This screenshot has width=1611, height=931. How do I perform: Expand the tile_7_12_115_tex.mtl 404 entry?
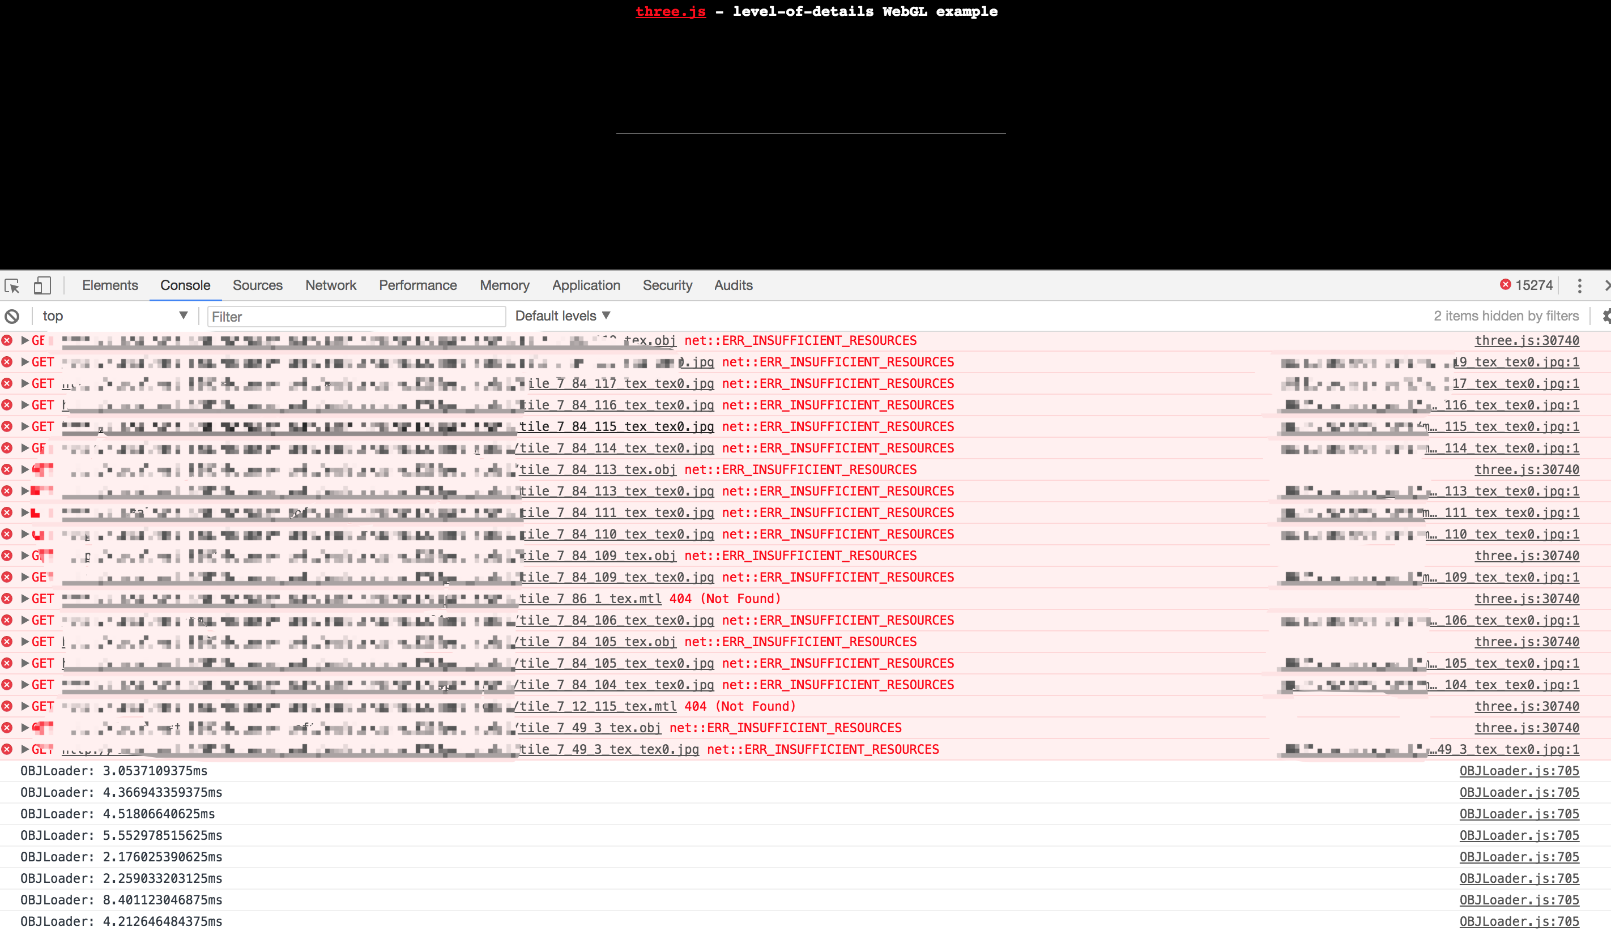click(x=25, y=706)
